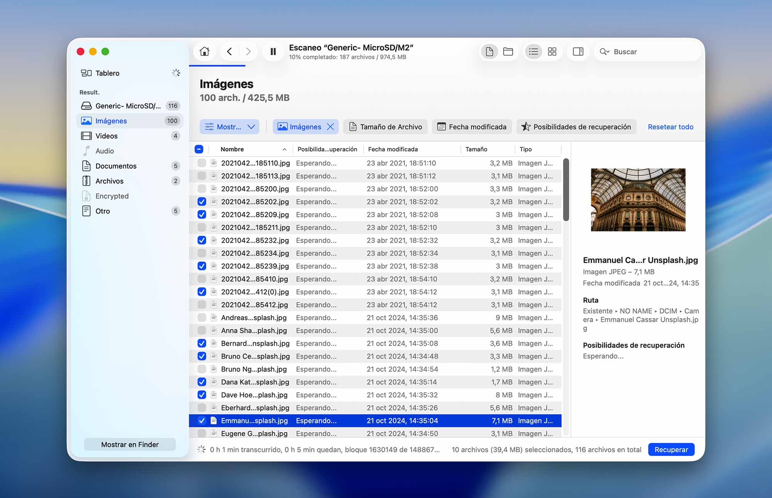772x498 pixels.
Task: Switch to file view icon
Action: (x=489, y=51)
